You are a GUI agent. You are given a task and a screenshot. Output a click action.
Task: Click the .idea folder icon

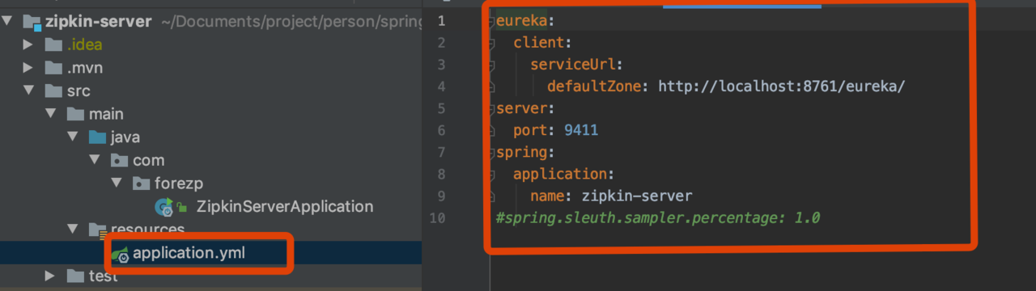54,44
